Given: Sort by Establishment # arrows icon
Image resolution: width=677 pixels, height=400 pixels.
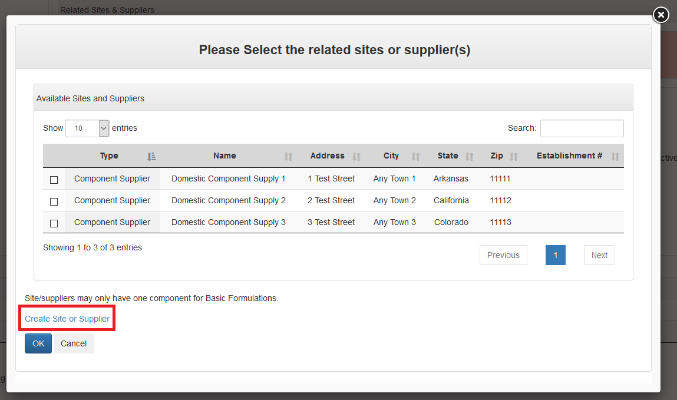Looking at the screenshot, I should click(x=615, y=157).
